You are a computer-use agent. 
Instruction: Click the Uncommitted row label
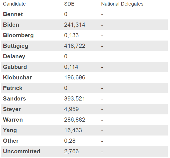click(22, 151)
